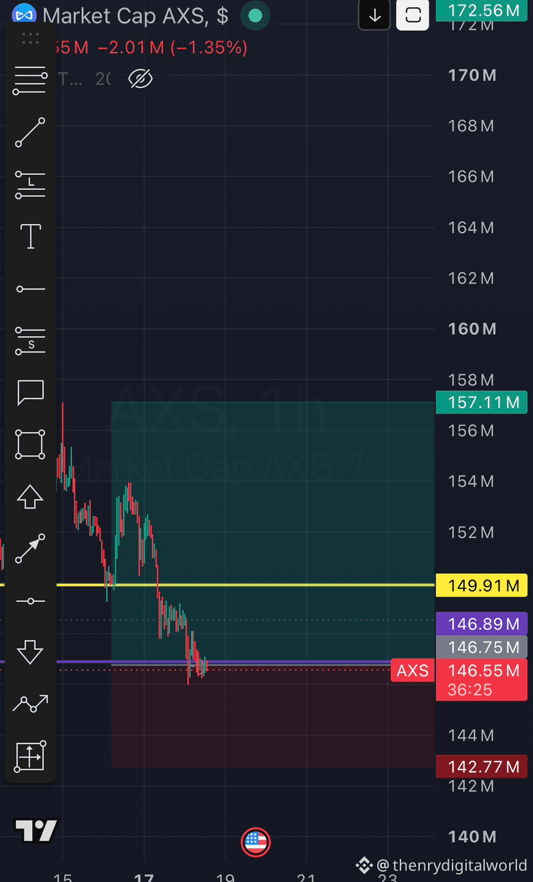Select the purple 146.89 M line label
533x882 pixels.
(482, 624)
